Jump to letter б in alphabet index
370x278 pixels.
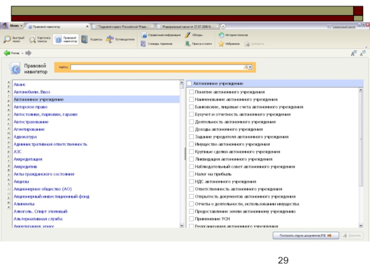[8, 87]
